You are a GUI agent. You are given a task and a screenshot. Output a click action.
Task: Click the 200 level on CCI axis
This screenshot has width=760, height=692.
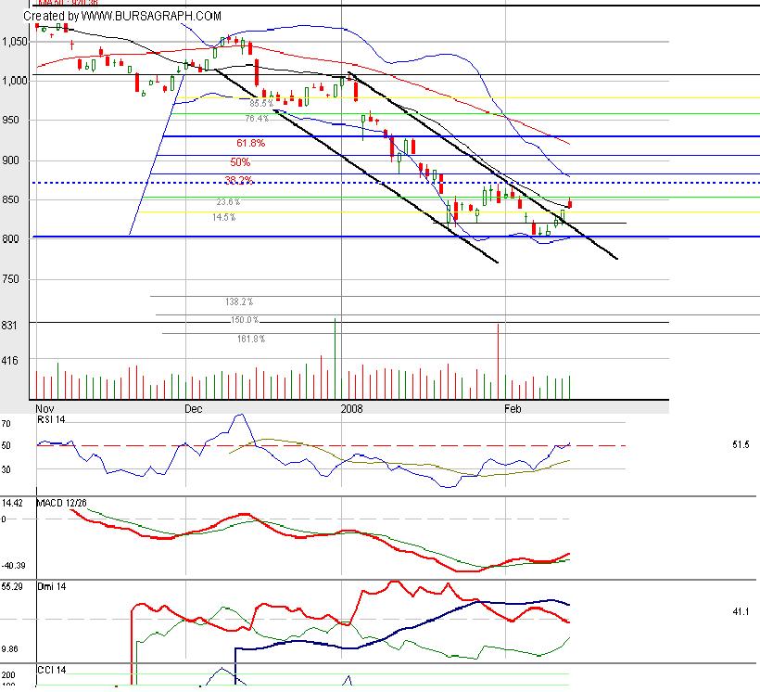click(8, 675)
